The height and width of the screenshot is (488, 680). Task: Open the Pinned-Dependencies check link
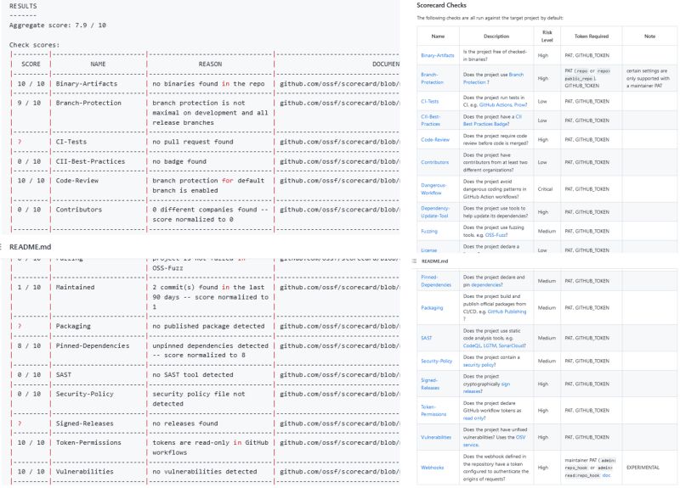436,281
